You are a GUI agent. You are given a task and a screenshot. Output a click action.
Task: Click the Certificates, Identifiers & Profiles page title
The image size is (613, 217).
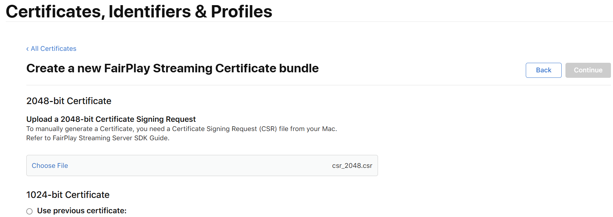point(139,12)
